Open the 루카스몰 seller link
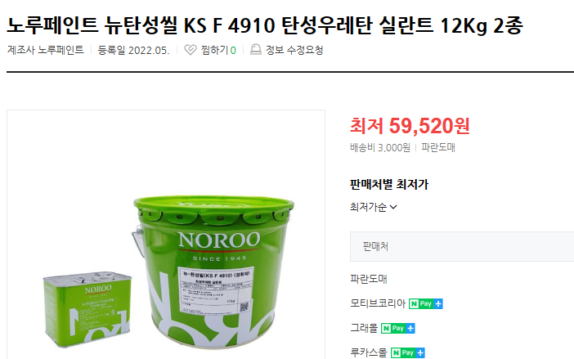The image size is (574, 359). coord(369,352)
